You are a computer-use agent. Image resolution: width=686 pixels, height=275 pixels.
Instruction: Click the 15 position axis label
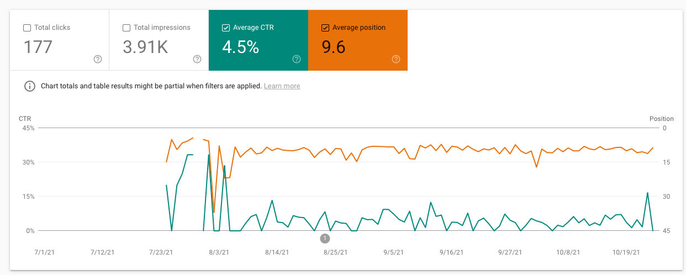pyautogui.click(x=666, y=162)
